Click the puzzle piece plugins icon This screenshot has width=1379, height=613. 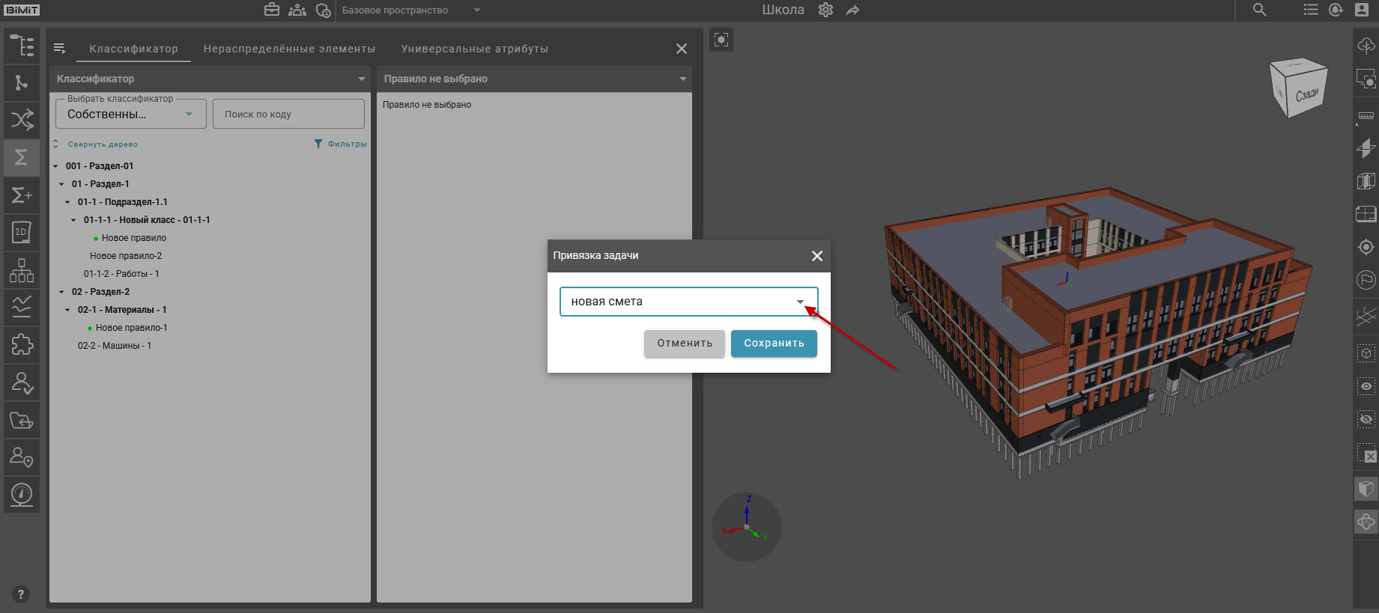tap(22, 344)
